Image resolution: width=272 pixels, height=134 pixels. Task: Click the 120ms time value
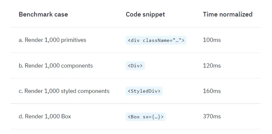point(211,66)
